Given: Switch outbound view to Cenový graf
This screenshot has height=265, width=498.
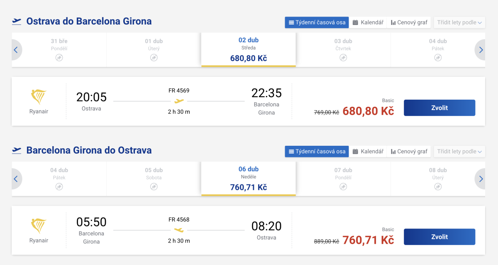Looking at the screenshot, I should point(409,22).
